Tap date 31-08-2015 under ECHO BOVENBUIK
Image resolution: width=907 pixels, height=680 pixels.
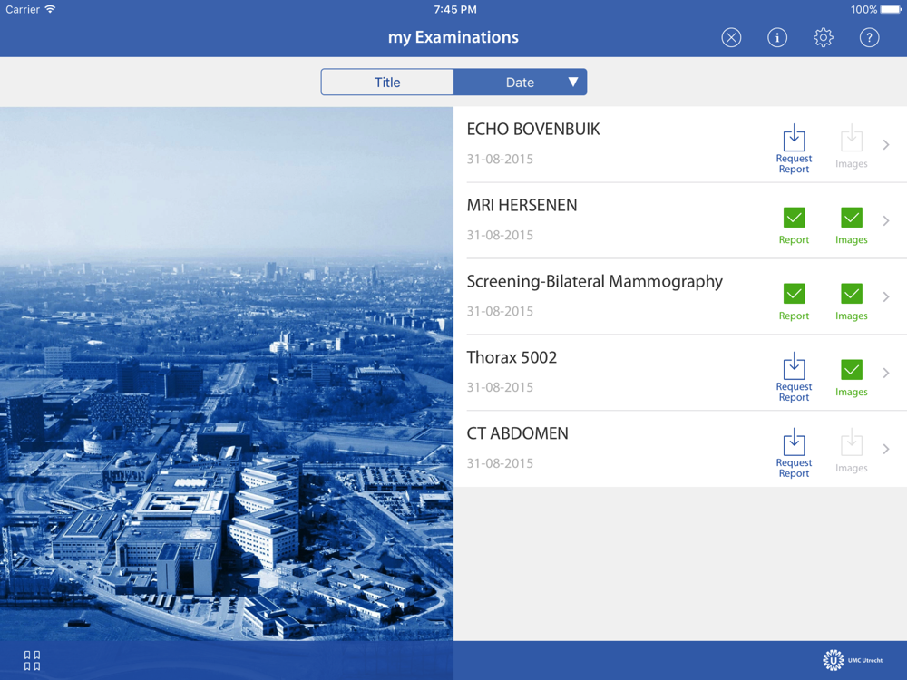[x=501, y=159]
